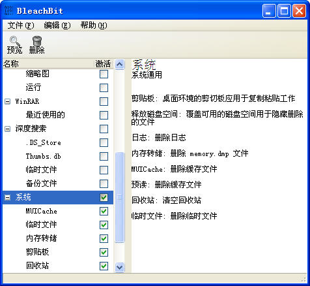
Task: Collapse the 深度搜索 tree node
Action: pos(7,129)
